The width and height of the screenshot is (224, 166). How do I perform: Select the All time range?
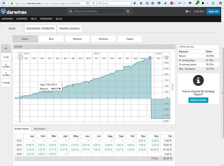click(6, 48)
